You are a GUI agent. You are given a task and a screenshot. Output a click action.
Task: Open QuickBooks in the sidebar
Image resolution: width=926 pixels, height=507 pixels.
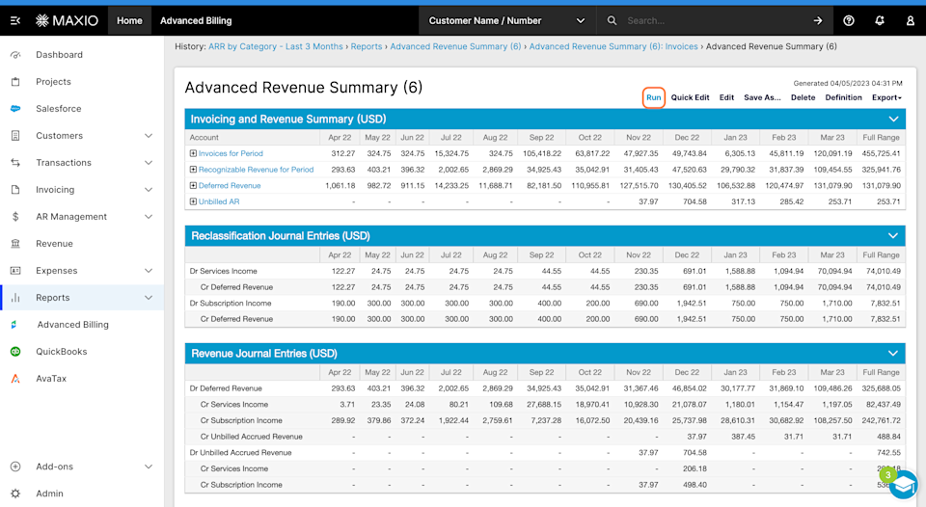(62, 352)
